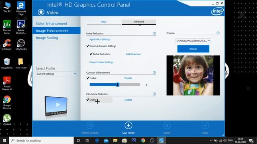Select Driver Custom Settings option

[x=101, y=62]
